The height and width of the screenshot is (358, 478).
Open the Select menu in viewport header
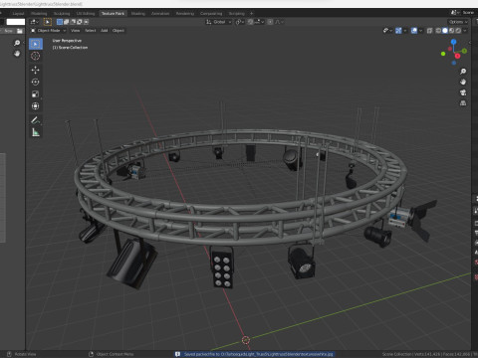click(91, 31)
